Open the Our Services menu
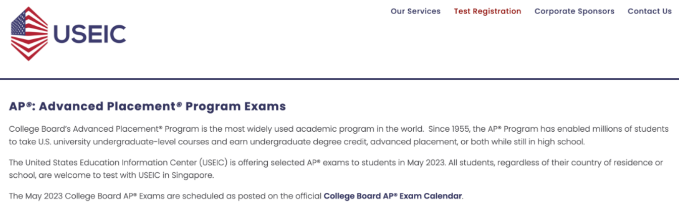 coord(415,11)
